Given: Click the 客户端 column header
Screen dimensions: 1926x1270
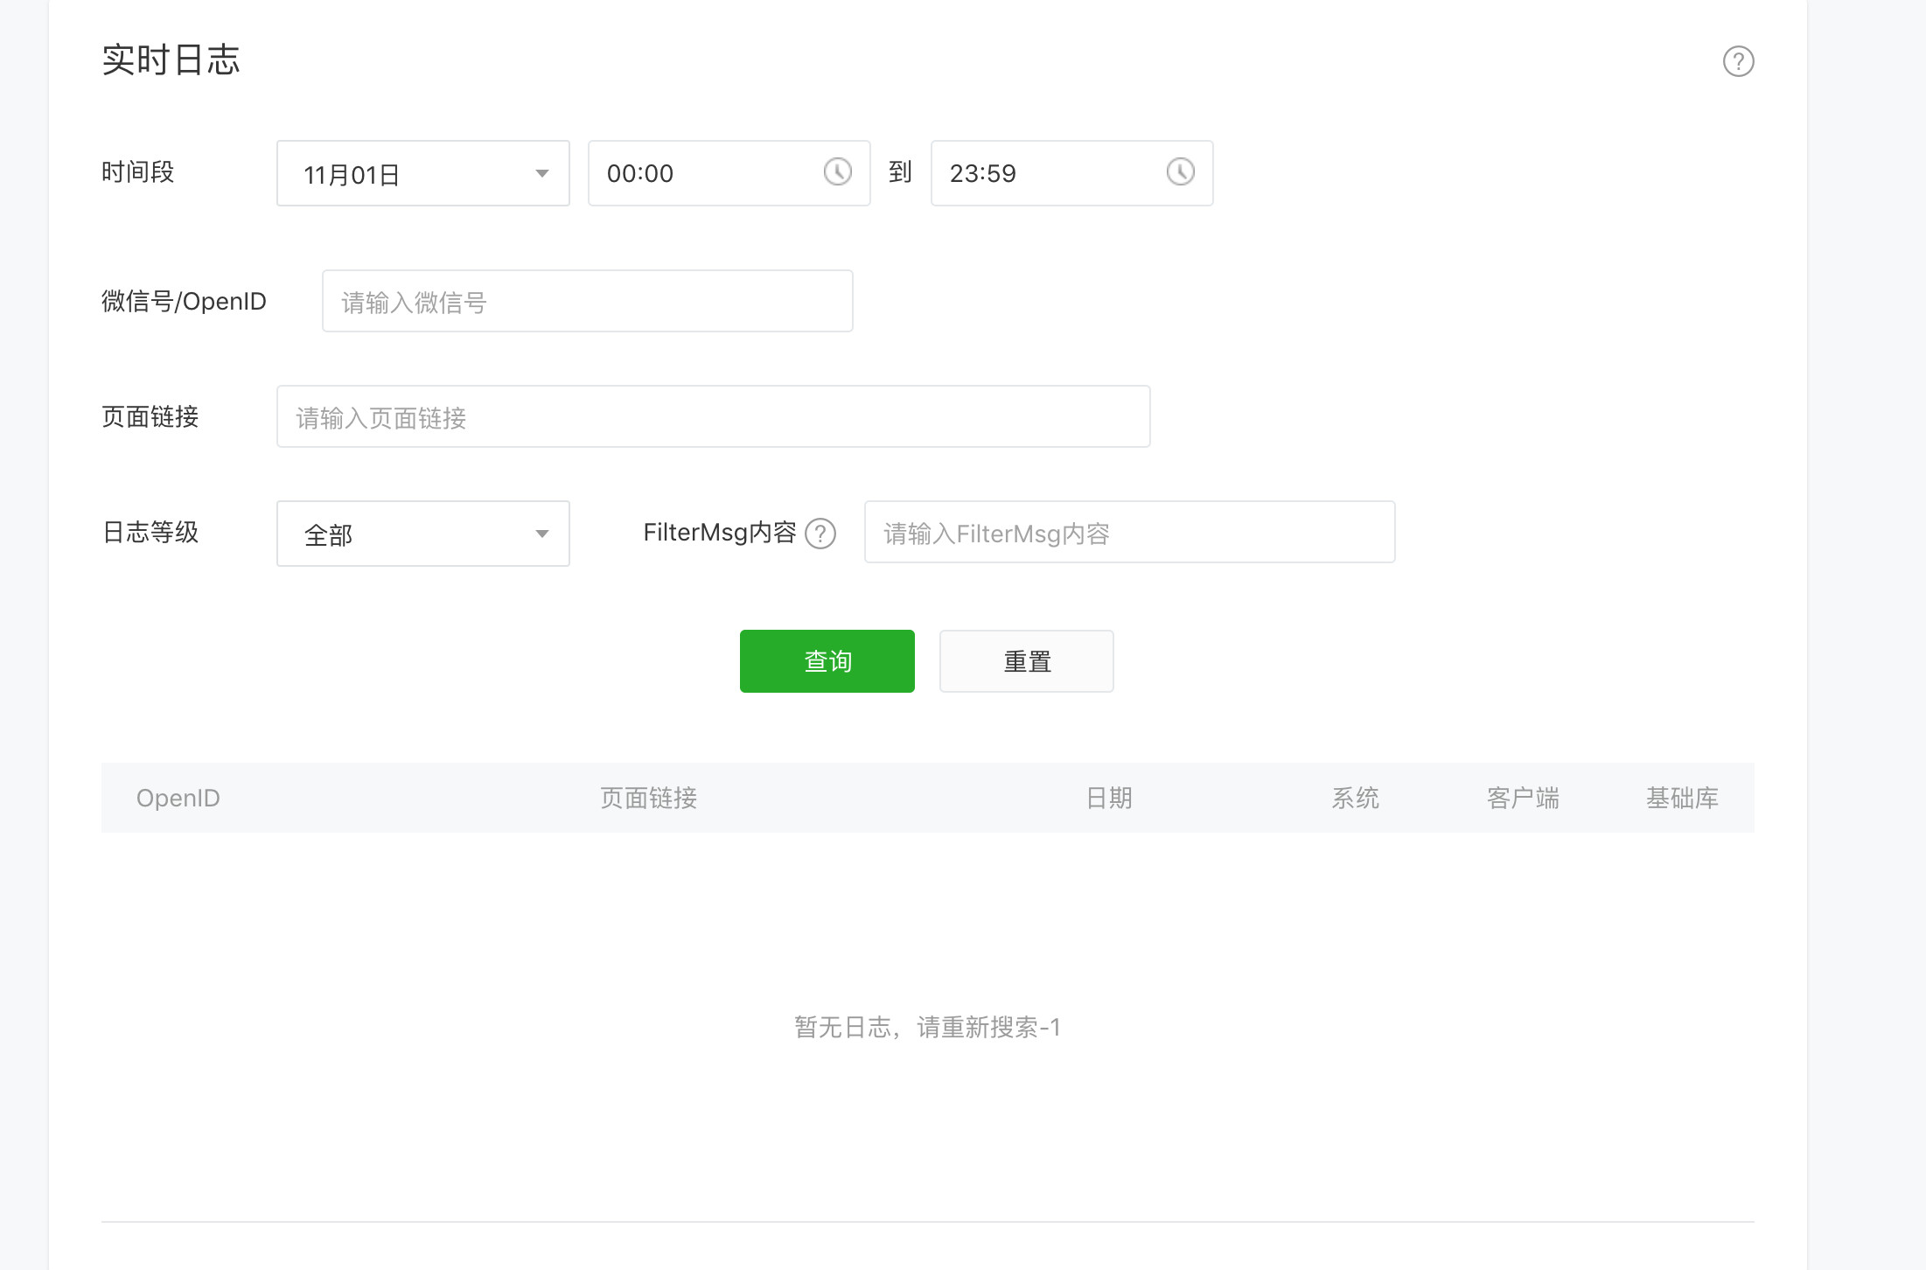Looking at the screenshot, I should tap(1523, 798).
